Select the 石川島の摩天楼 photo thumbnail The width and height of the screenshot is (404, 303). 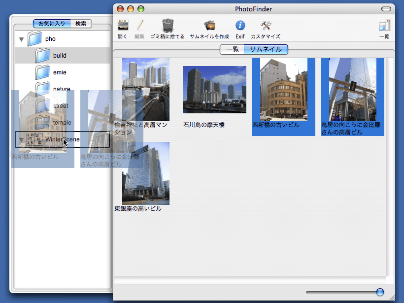[x=215, y=90]
